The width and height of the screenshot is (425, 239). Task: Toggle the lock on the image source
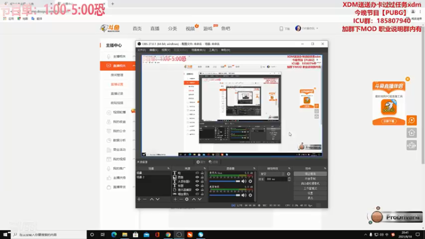tap(202, 177)
